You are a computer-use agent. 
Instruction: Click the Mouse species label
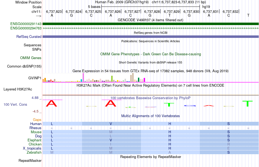point(36,132)
